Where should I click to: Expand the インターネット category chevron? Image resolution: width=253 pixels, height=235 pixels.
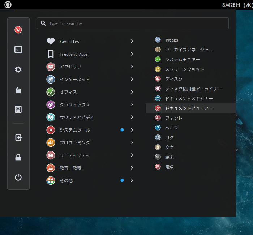pos(132,79)
